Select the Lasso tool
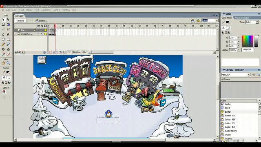This screenshot has height=147, width=261. (x=8, y=29)
